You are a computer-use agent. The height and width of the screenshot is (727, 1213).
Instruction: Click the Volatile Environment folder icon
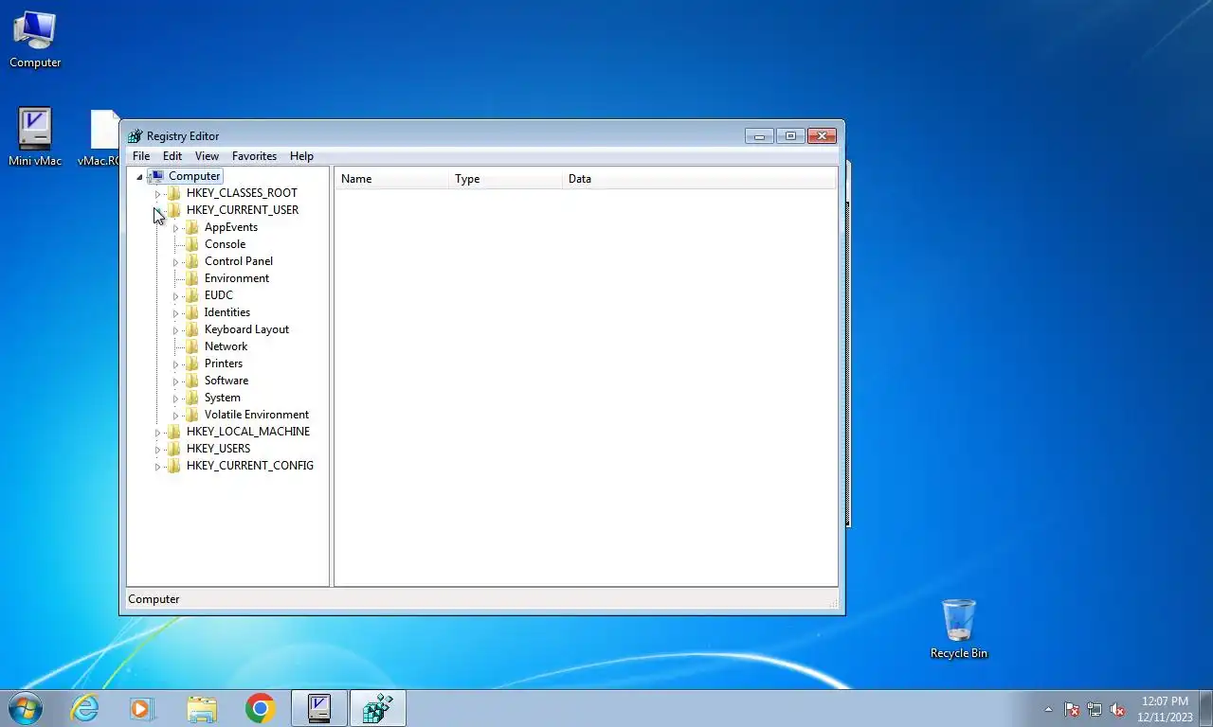[192, 415]
